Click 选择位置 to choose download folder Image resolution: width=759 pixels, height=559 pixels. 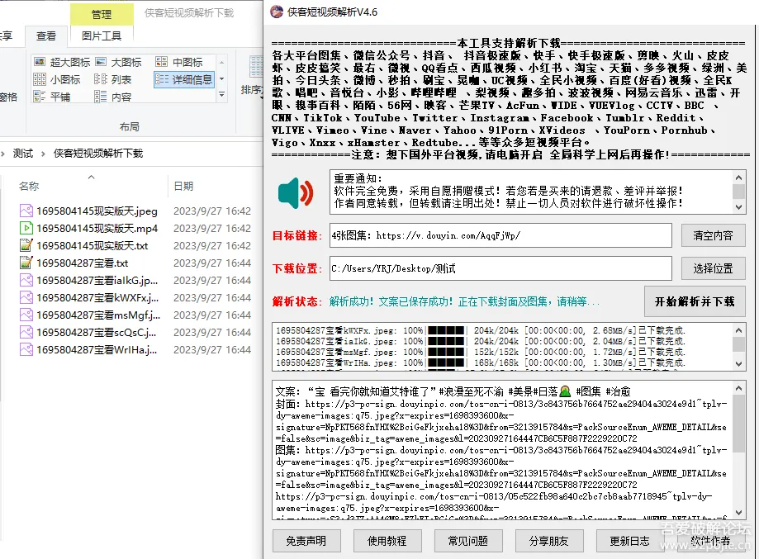click(713, 268)
